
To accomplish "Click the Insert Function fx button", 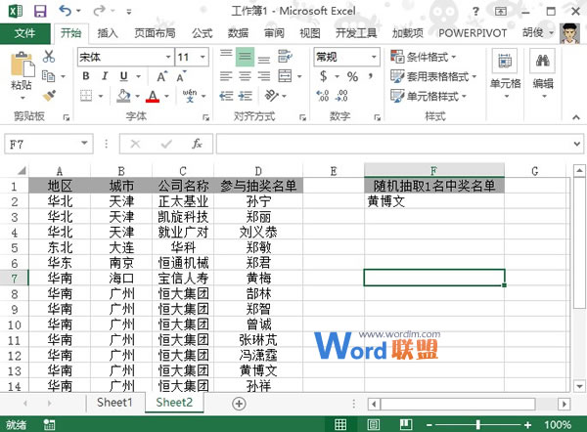I will click(198, 144).
